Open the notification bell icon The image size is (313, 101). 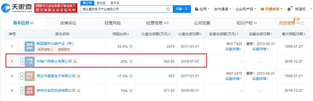289,9
